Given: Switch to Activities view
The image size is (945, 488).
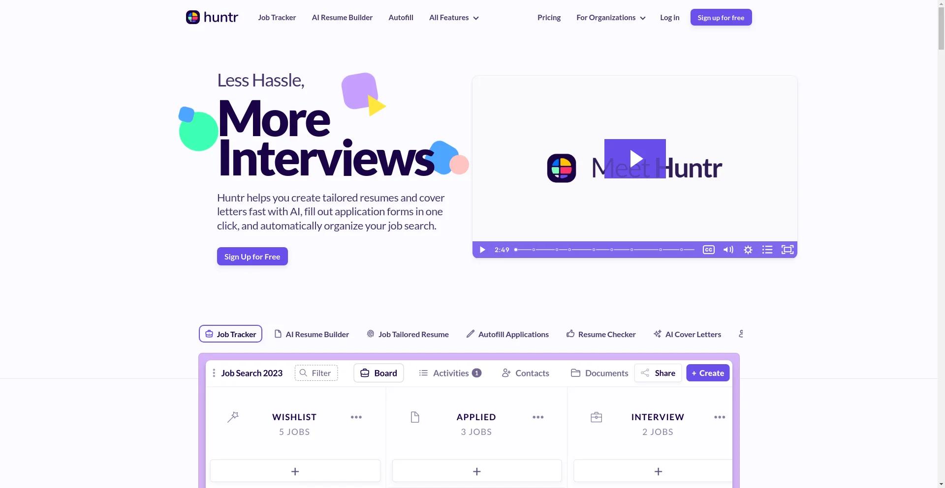Looking at the screenshot, I should coord(450,373).
